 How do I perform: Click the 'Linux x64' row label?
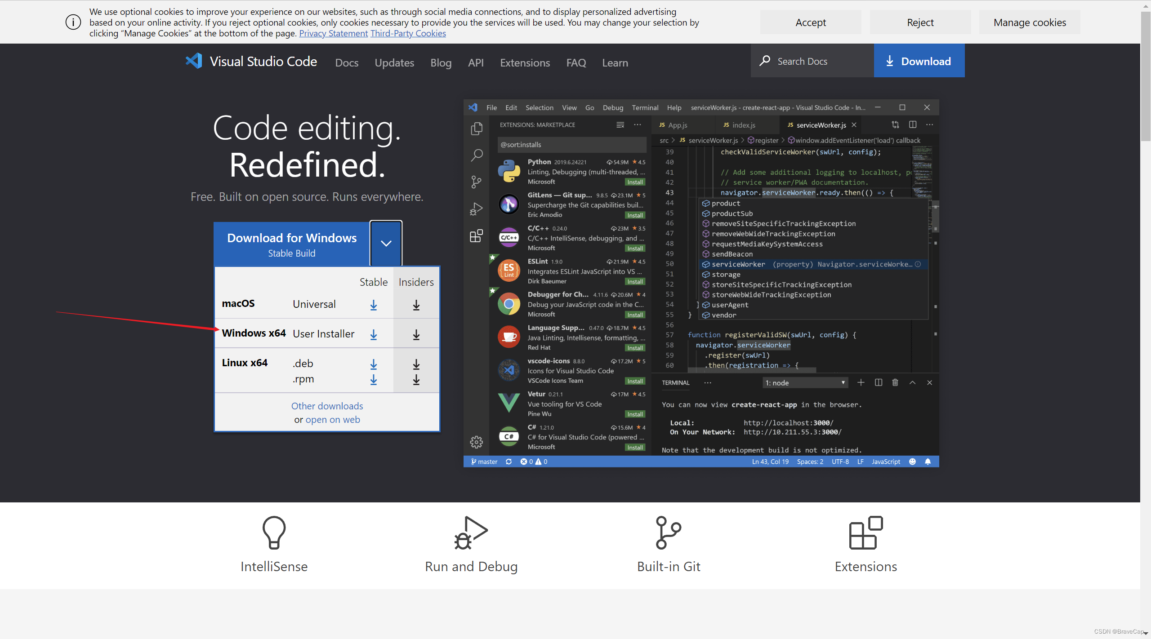245,363
